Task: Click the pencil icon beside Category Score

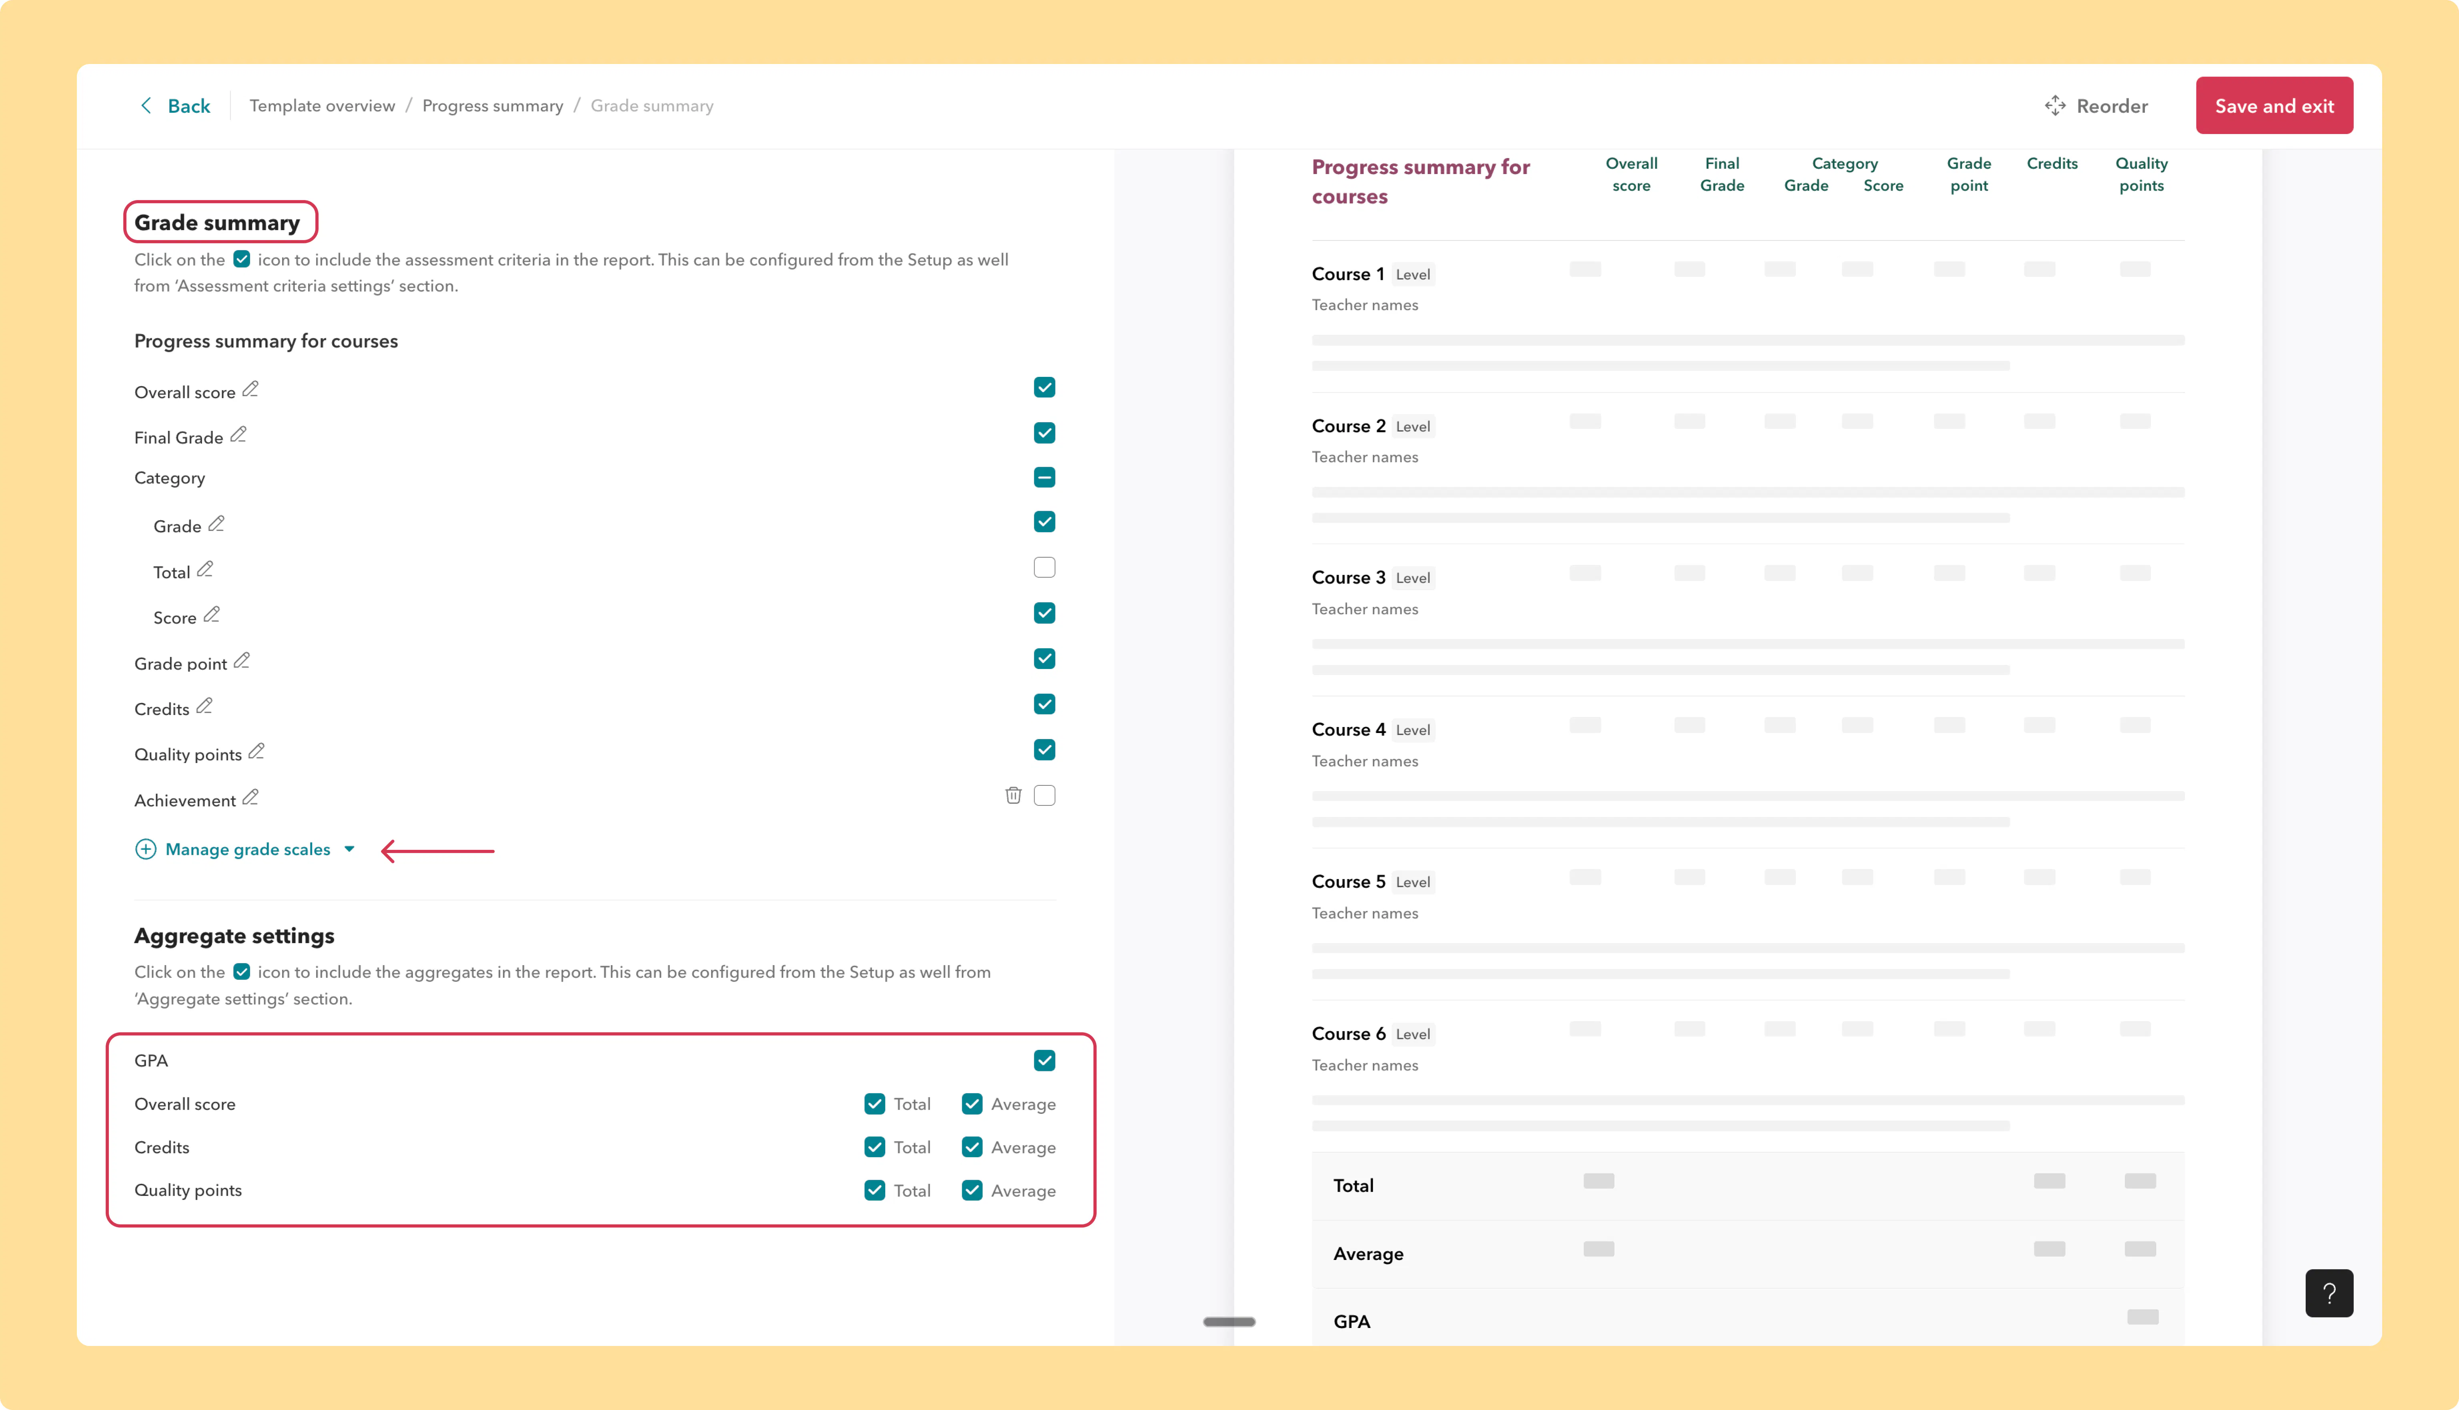Action: (211, 615)
